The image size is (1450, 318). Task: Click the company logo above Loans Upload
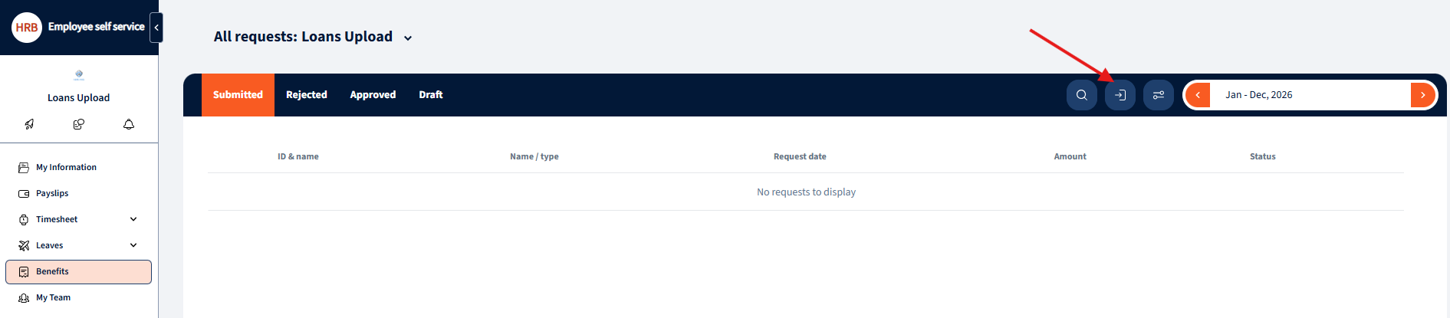(79, 74)
